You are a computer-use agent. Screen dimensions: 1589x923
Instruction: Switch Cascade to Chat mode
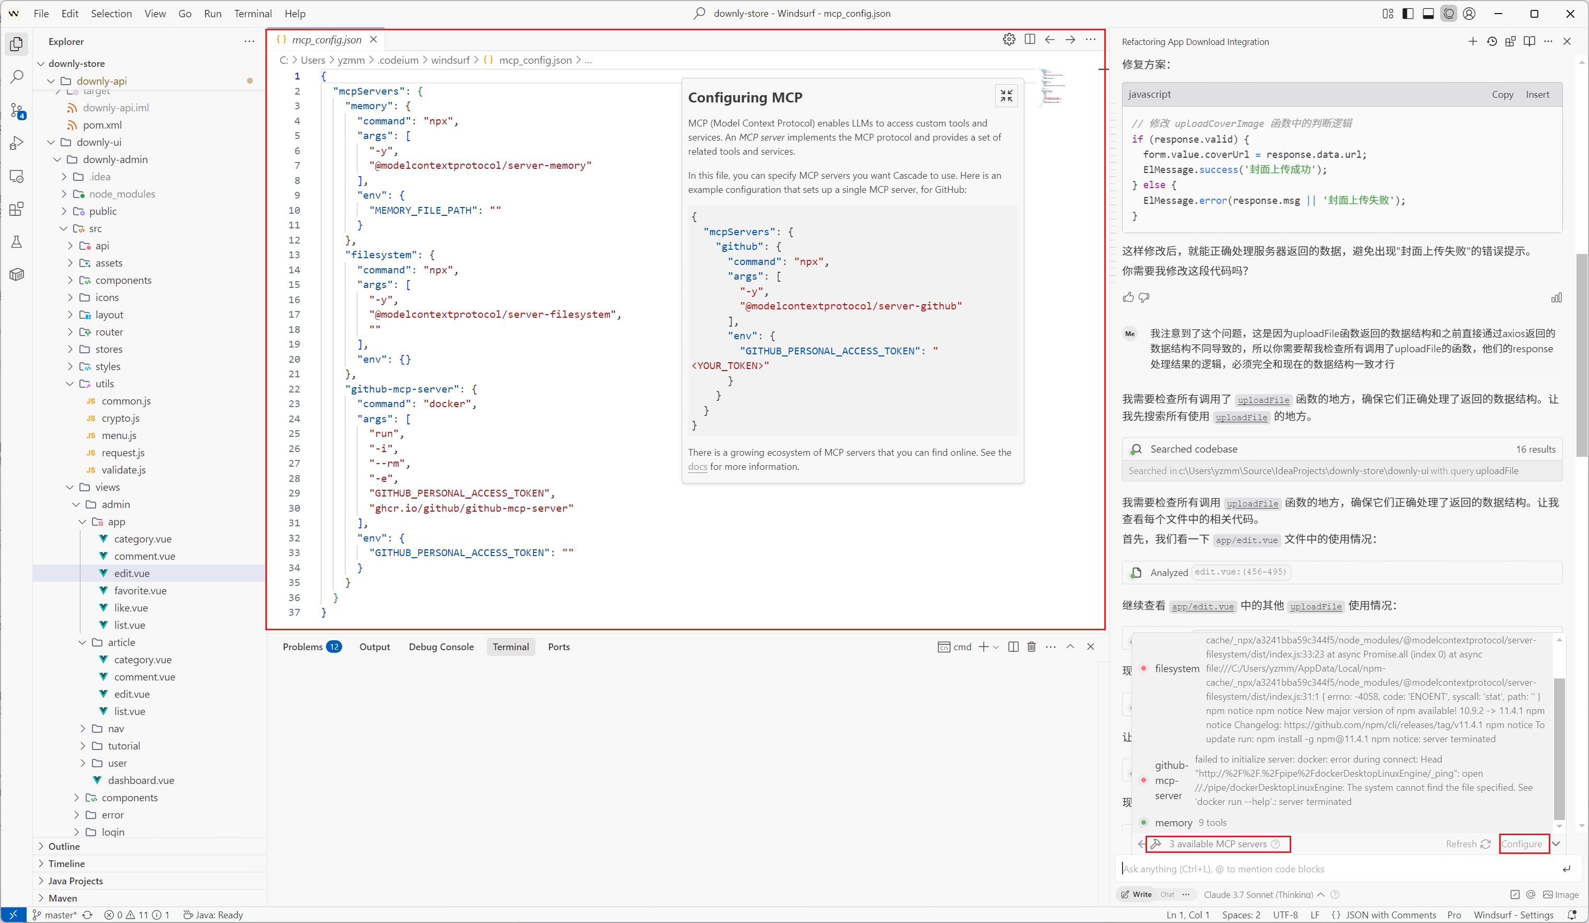[1167, 894]
